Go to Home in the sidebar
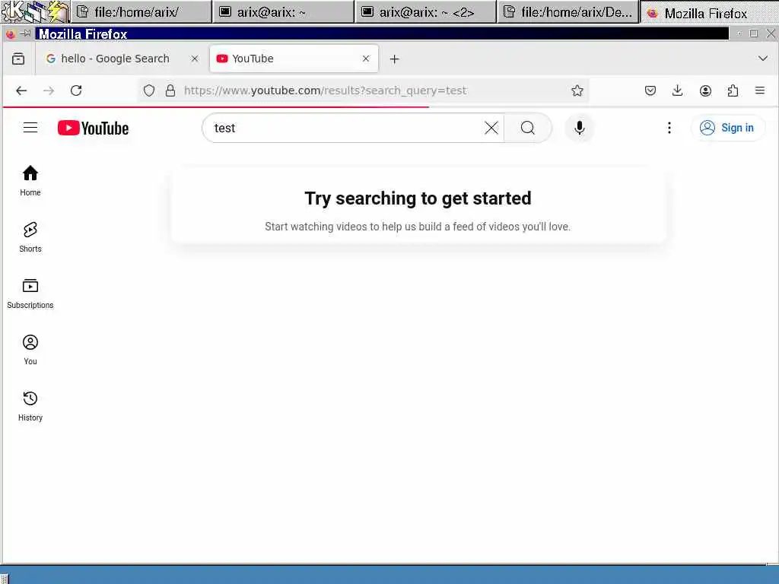Viewport: 779px width, 584px height. click(30, 181)
